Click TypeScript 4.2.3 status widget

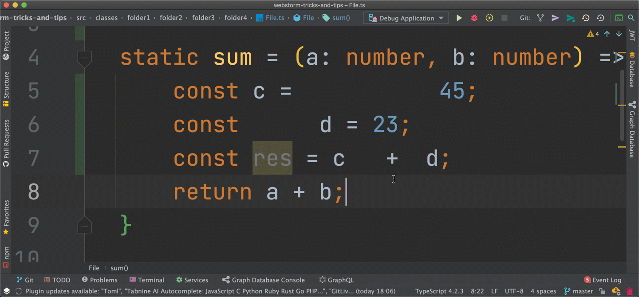click(x=439, y=291)
